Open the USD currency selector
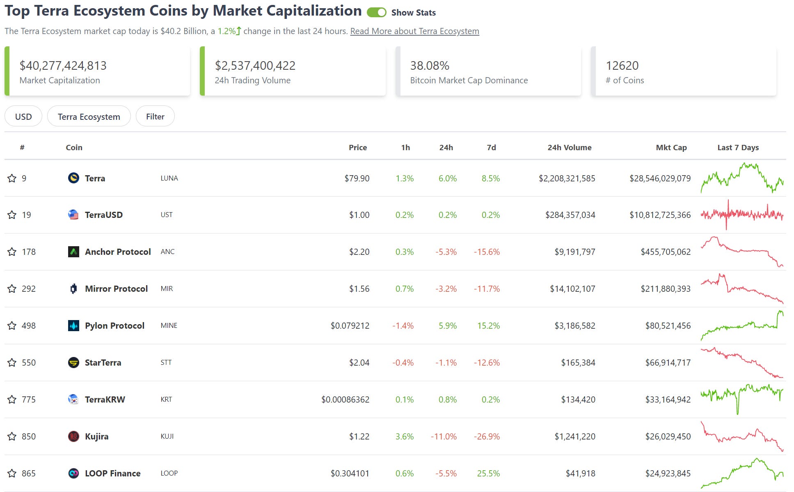The image size is (794, 492). [x=23, y=117]
